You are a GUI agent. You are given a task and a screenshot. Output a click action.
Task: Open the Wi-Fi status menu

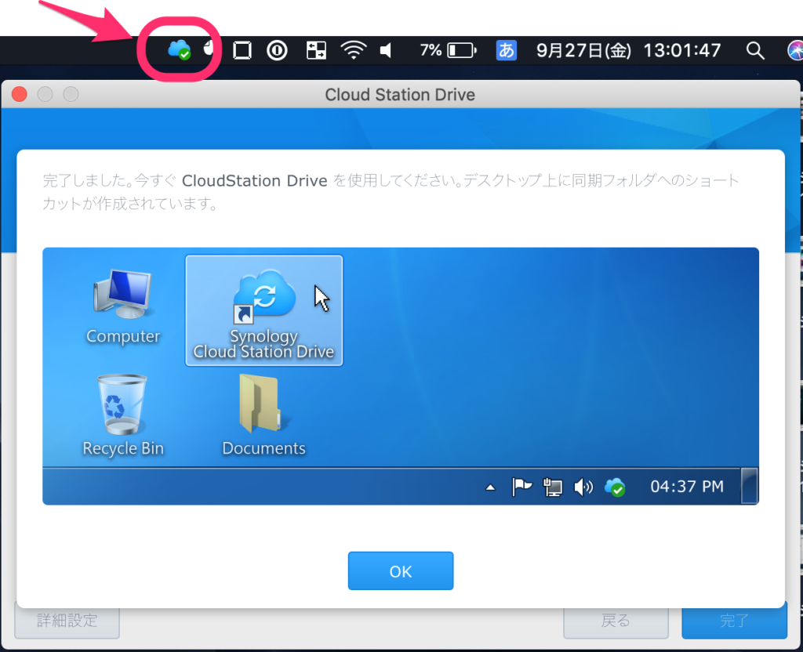pyautogui.click(x=354, y=51)
